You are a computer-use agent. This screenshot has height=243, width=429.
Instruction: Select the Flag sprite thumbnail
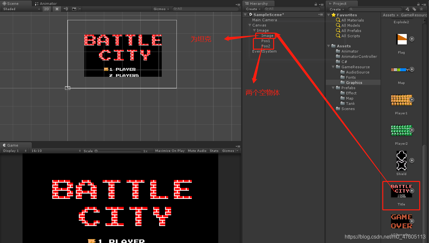[401, 39]
